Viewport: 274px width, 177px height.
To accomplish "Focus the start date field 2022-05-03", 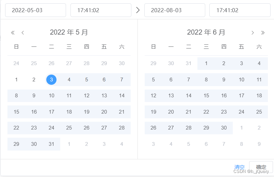I will coord(35,10).
